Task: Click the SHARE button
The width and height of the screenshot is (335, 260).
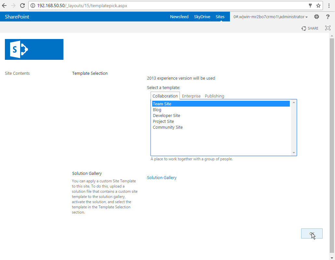Action: pos(310,28)
